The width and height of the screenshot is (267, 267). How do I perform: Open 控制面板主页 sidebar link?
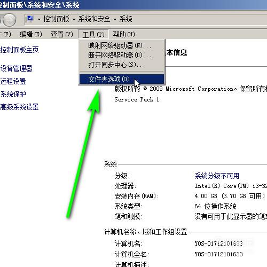coord(19,50)
